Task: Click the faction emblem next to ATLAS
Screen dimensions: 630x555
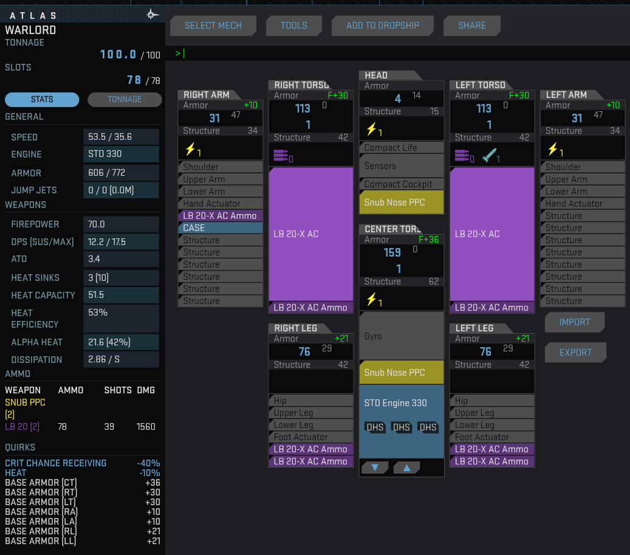Action: (x=153, y=15)
